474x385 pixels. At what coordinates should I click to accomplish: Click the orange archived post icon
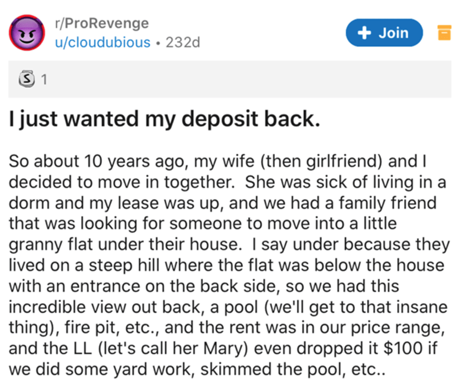[444, 33]
